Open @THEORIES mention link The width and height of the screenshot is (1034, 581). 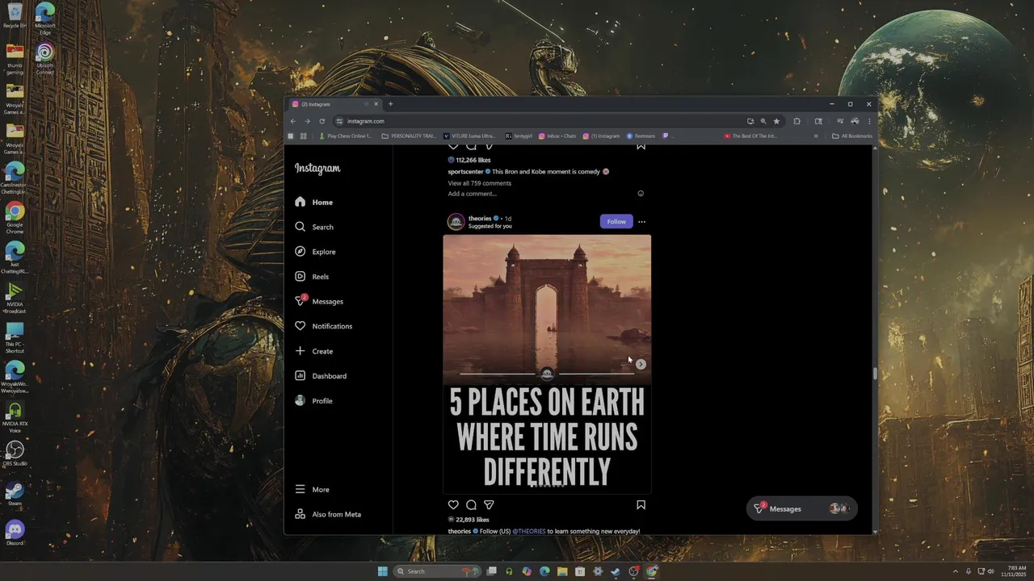tap(529, 531)
